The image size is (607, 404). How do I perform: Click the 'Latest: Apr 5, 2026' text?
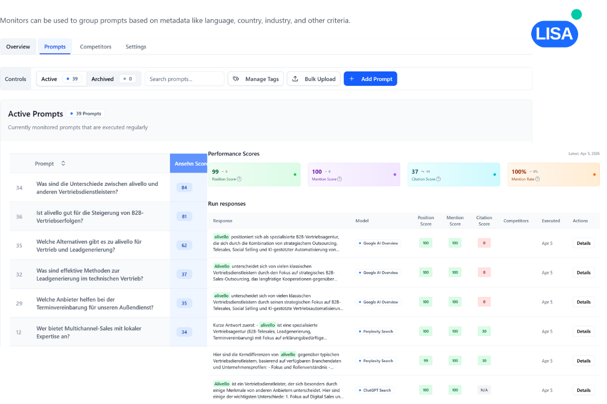(x=584, y=154)
